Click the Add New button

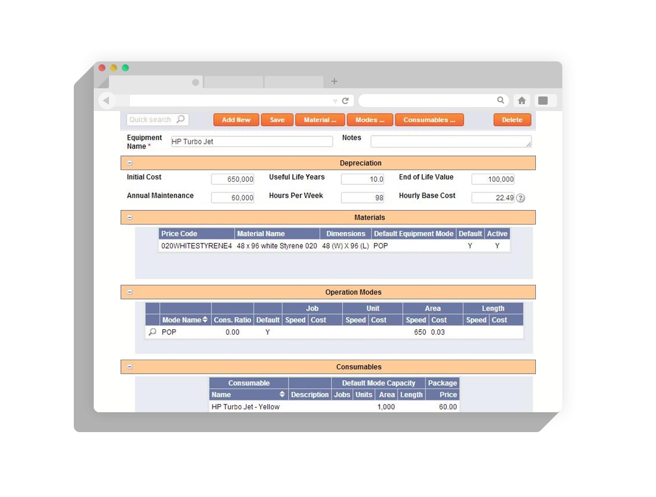point(236,120)
